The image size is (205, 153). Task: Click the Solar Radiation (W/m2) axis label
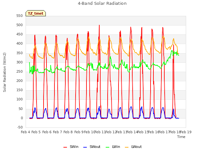(4, 72)
